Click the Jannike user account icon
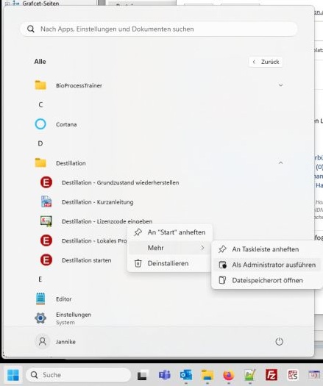This screenshot has width=323, height=386. [x=43, y=342]
